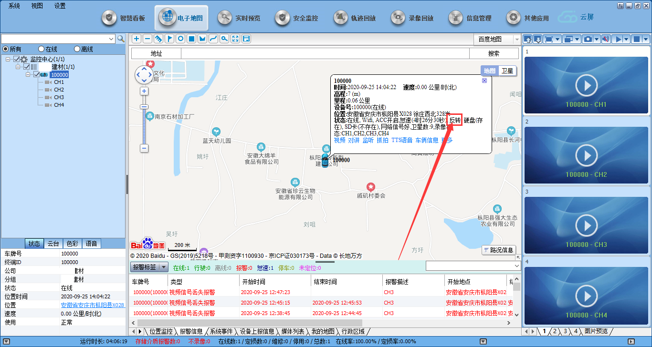Screen dimensions: 652x347
Task: Click the vehicle search magnifier icon
Action: 121,39
